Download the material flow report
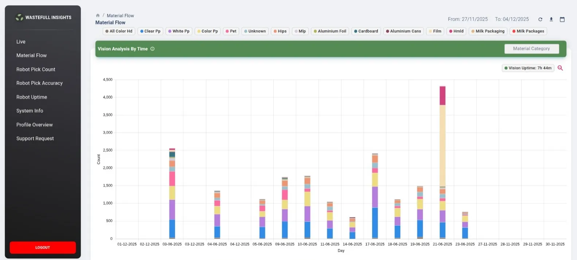 [x=551, y=19]
